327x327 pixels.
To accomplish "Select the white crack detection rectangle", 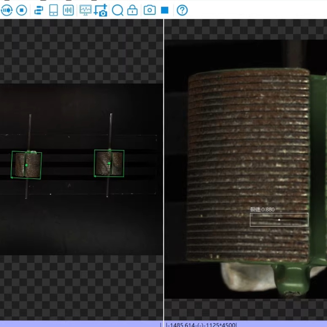I will click(279, 219).
